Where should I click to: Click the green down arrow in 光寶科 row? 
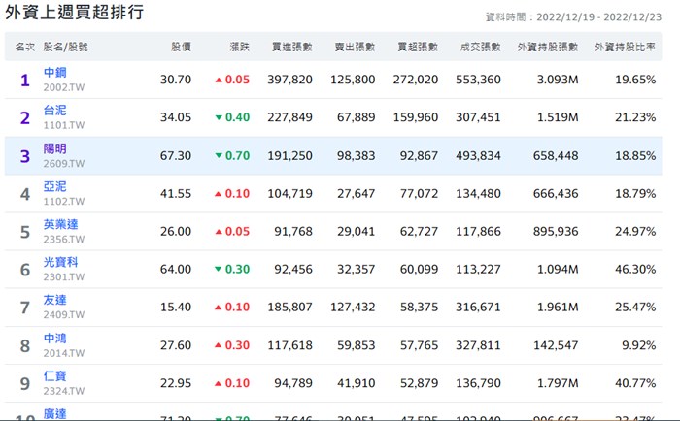coord(219,270)
